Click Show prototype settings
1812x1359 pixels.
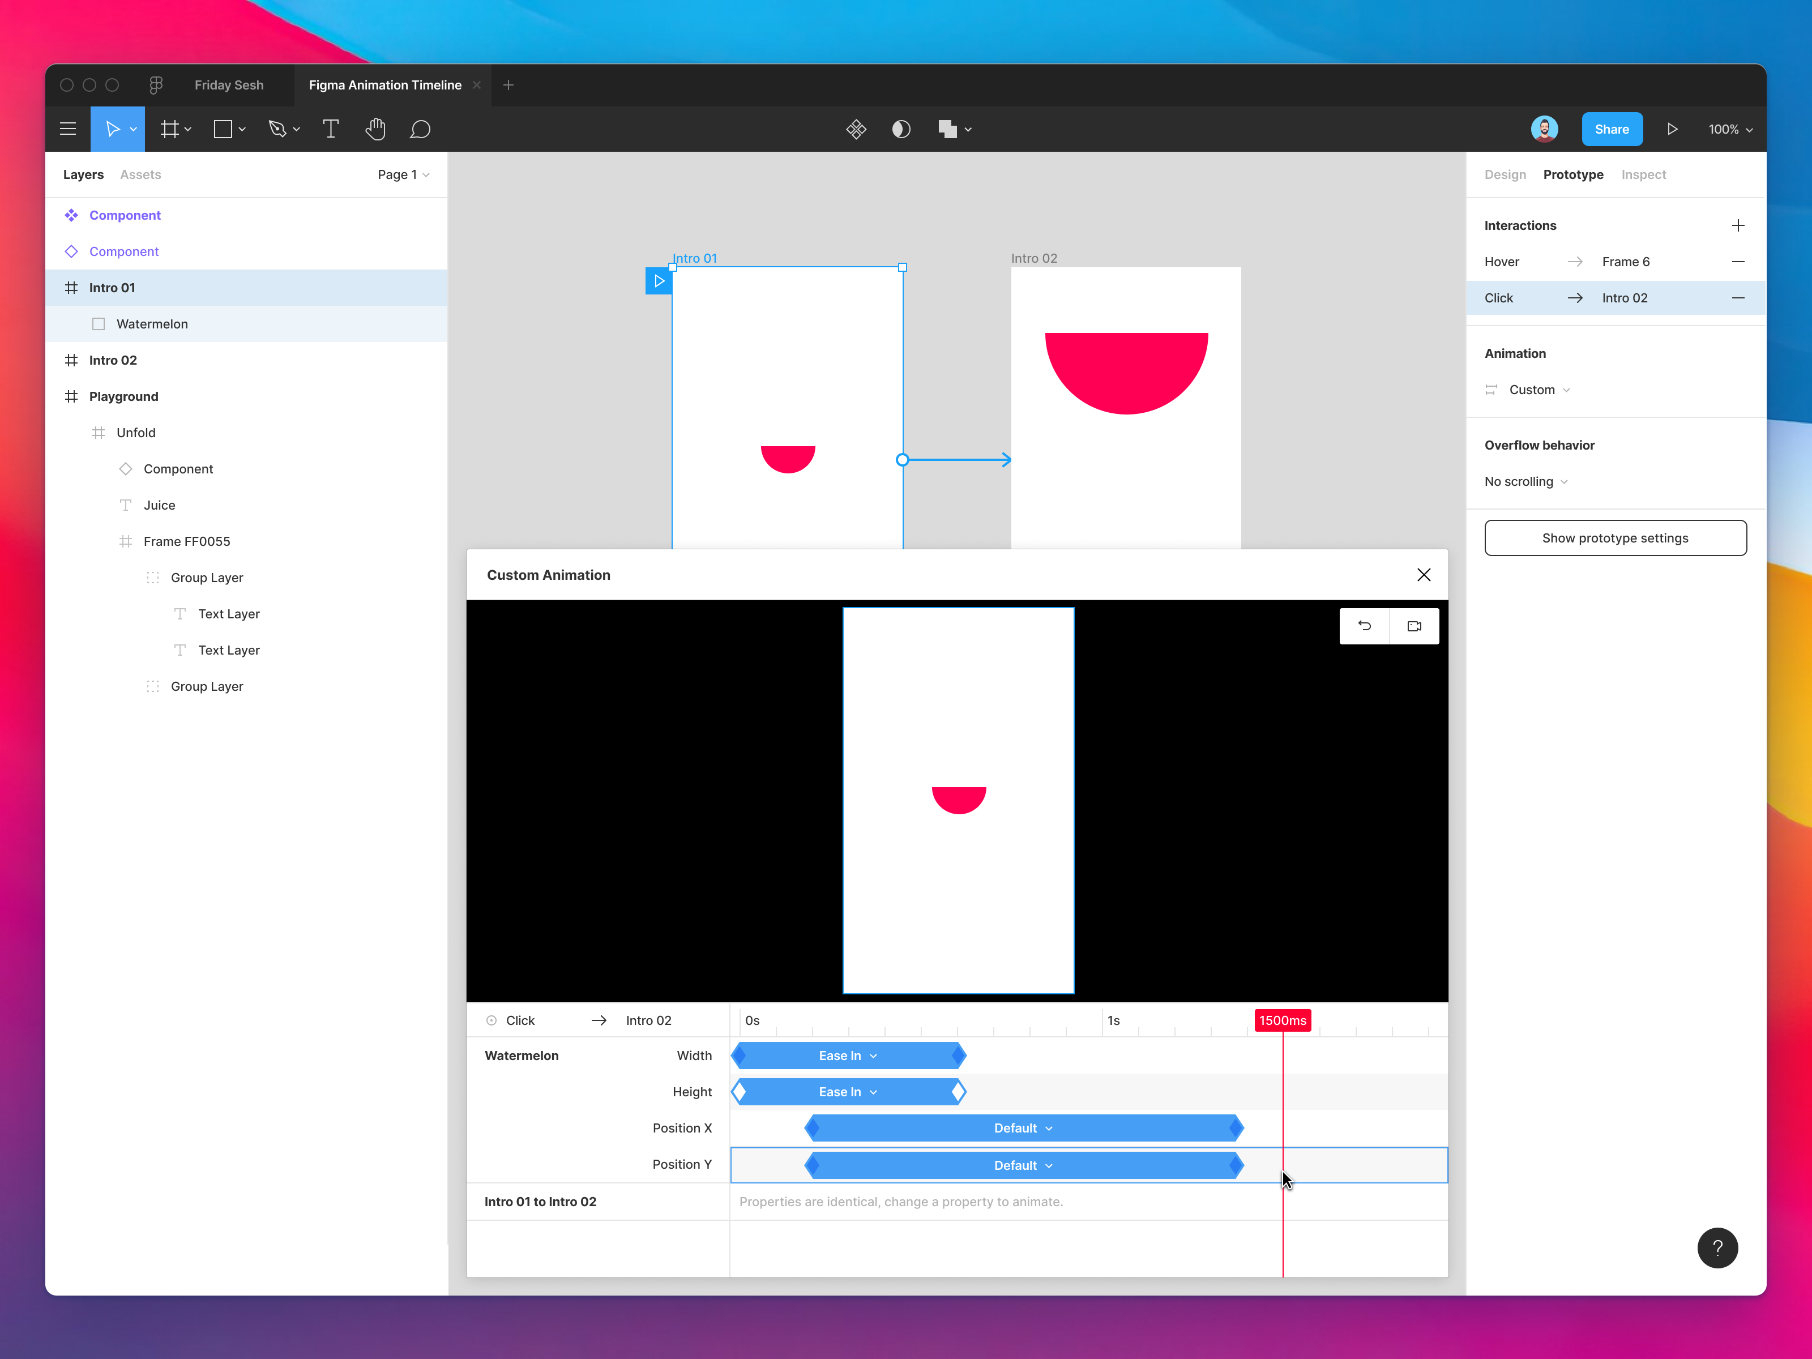(x=1614, y=537)
